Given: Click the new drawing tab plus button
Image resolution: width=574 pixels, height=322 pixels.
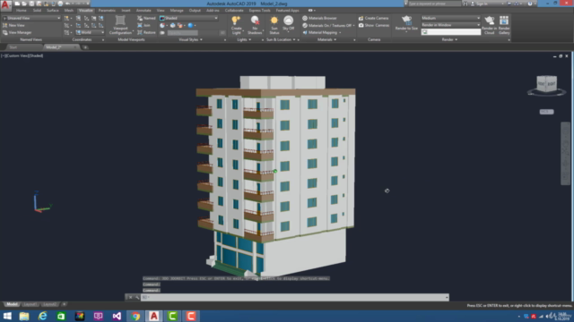Looking at the screenshot, I should point(85,47).
